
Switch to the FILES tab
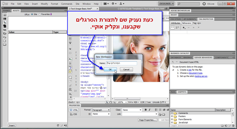[x=173, y=92]
